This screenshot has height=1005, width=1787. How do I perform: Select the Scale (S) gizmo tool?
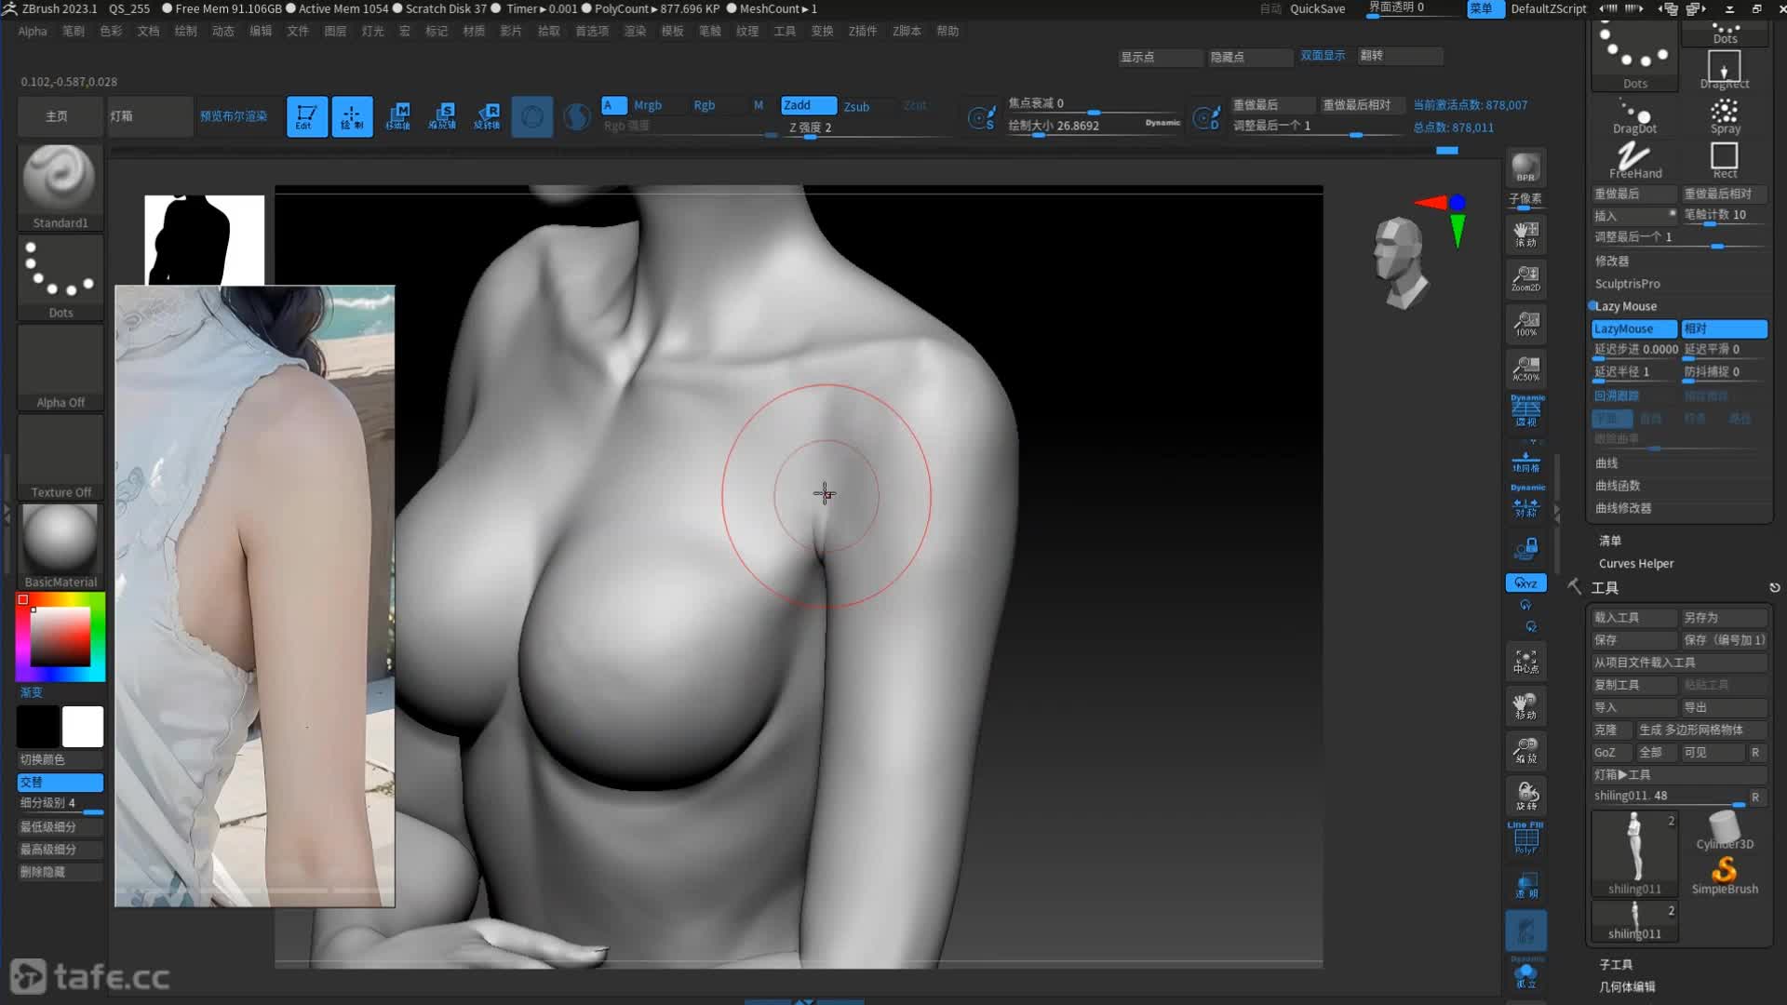click(x=442, y=116)
